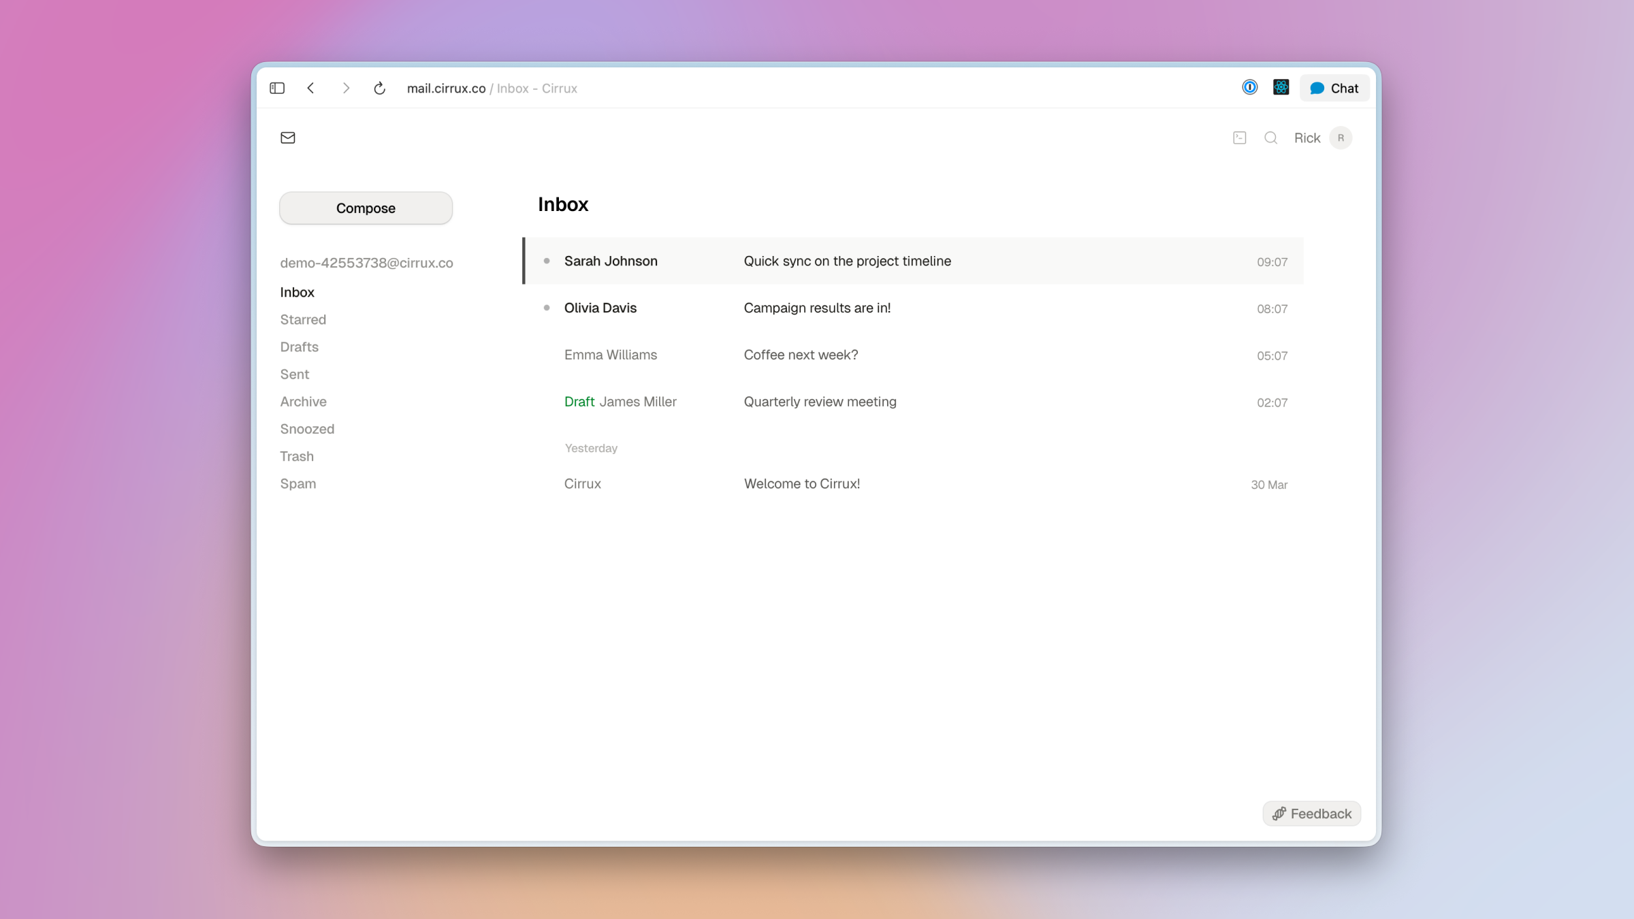Switch to the Archive folder
This screenshot has height=919, width=1634.
pyautogui.click(x=303, y=402)
